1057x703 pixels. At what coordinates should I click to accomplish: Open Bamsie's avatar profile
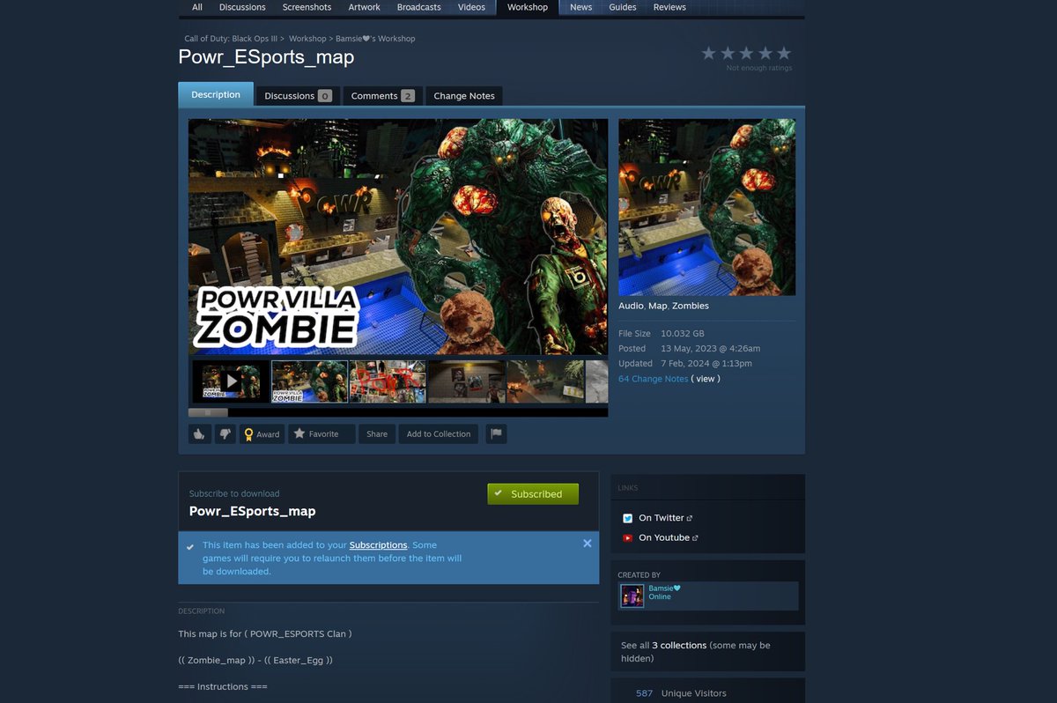tap(632, 596)
